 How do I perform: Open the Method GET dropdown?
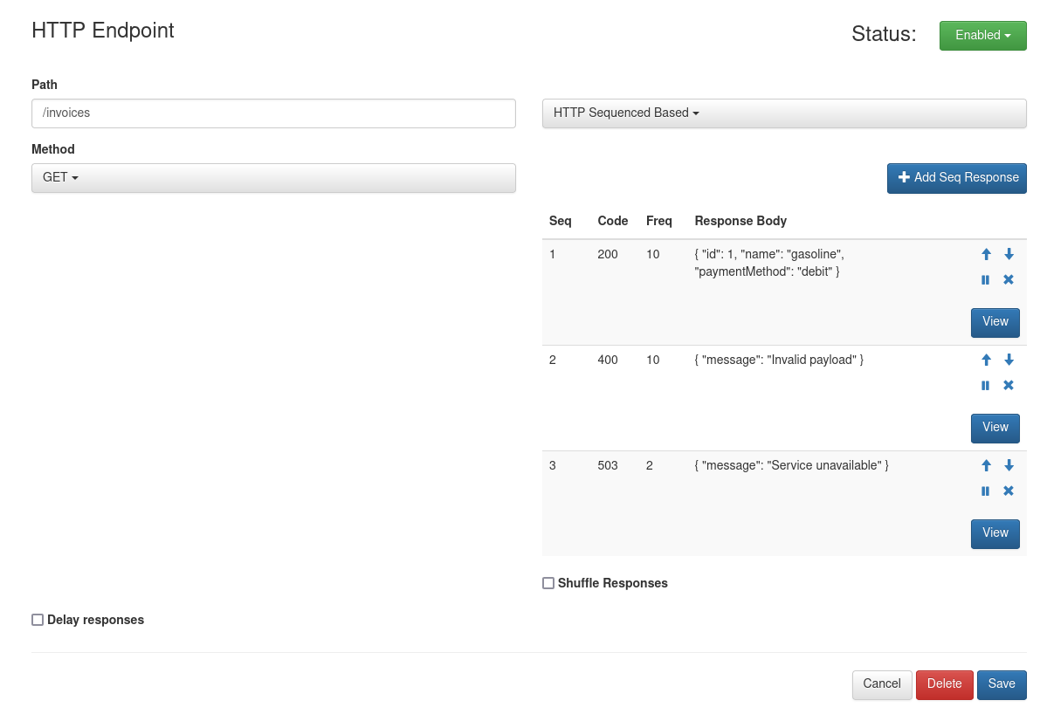point(273,177)
